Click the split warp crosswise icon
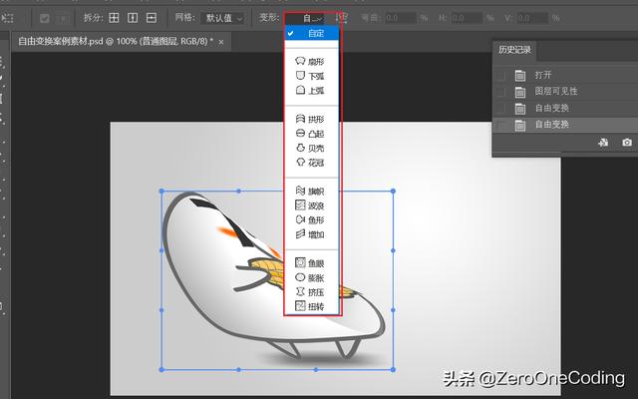Image resolution: width=638 pixels, height=399 pixels. tap(114, 18)
